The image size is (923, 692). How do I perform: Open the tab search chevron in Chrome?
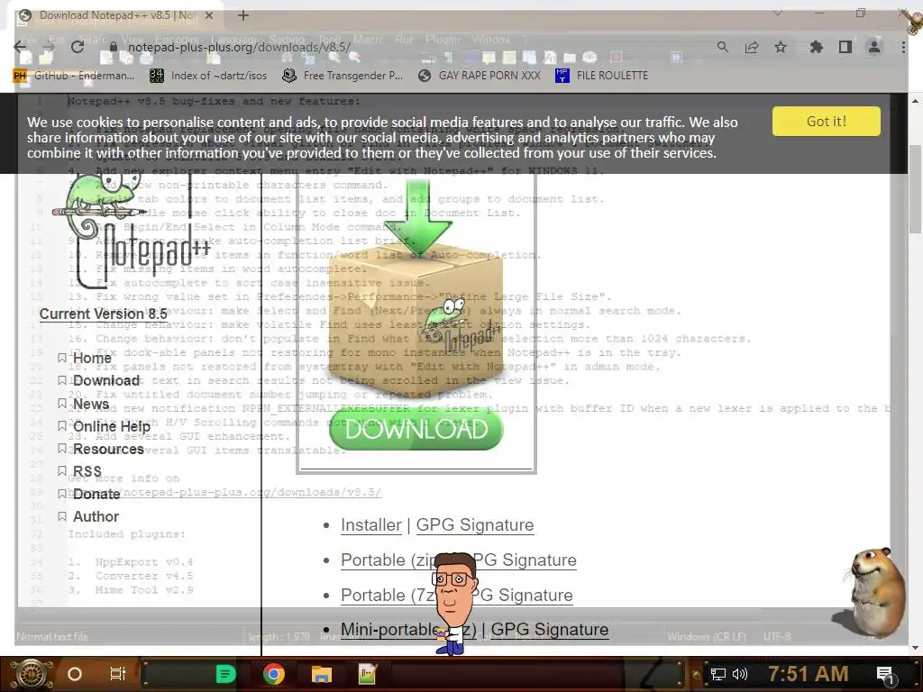coord(778,13)
